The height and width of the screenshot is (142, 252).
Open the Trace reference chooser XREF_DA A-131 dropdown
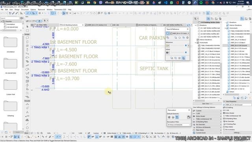[x=180, y=33]
